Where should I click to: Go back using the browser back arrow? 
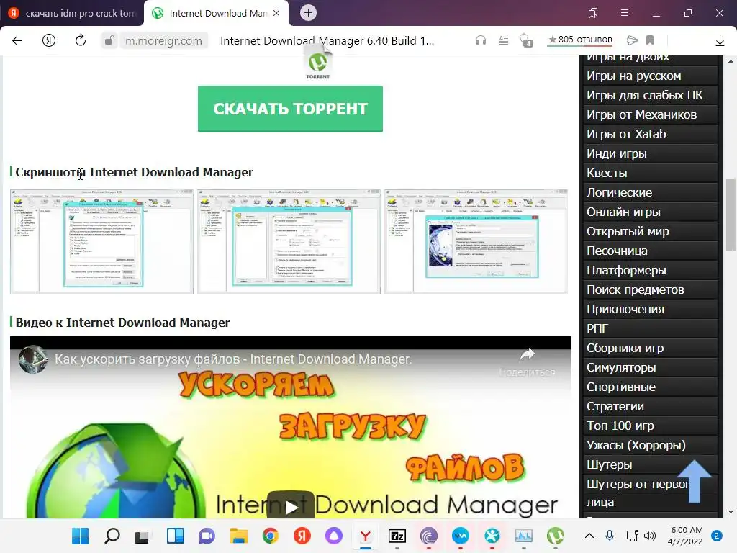pyautogui.click(x=17, y=40)
